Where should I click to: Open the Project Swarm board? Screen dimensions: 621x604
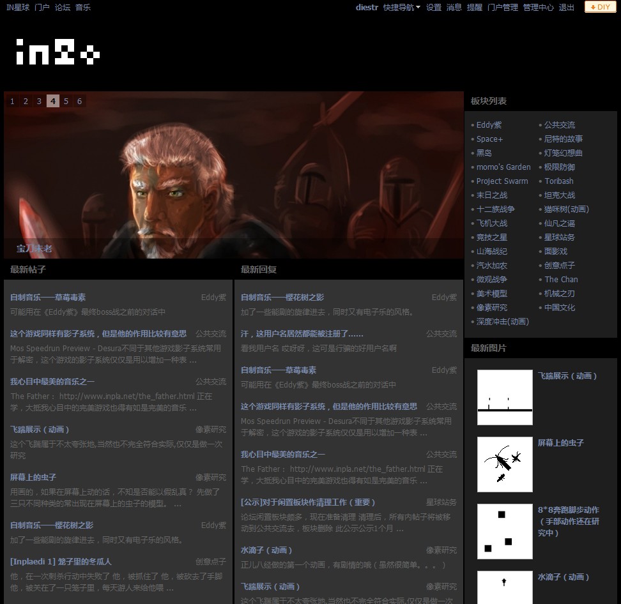click(502, 181)
